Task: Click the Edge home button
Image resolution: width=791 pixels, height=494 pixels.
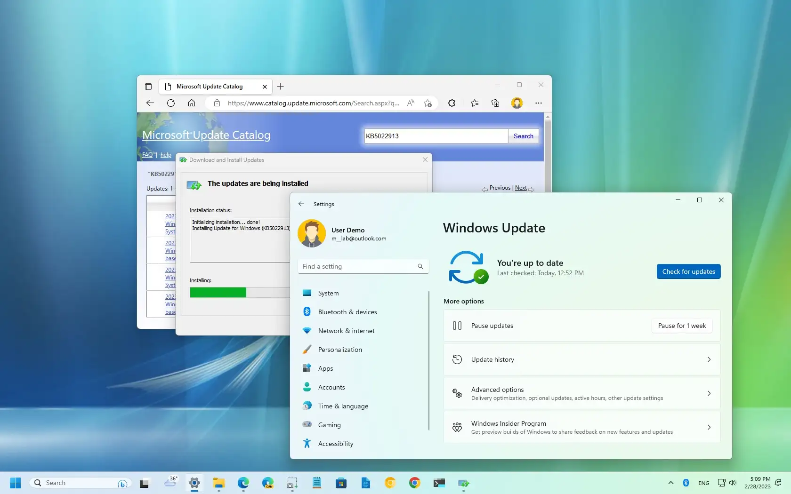Action: 192,103
